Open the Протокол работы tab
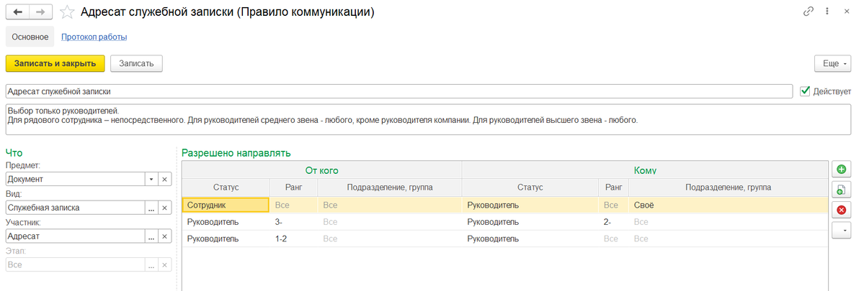Viewport: 864px width, 291px height. (x=94, y=37)
